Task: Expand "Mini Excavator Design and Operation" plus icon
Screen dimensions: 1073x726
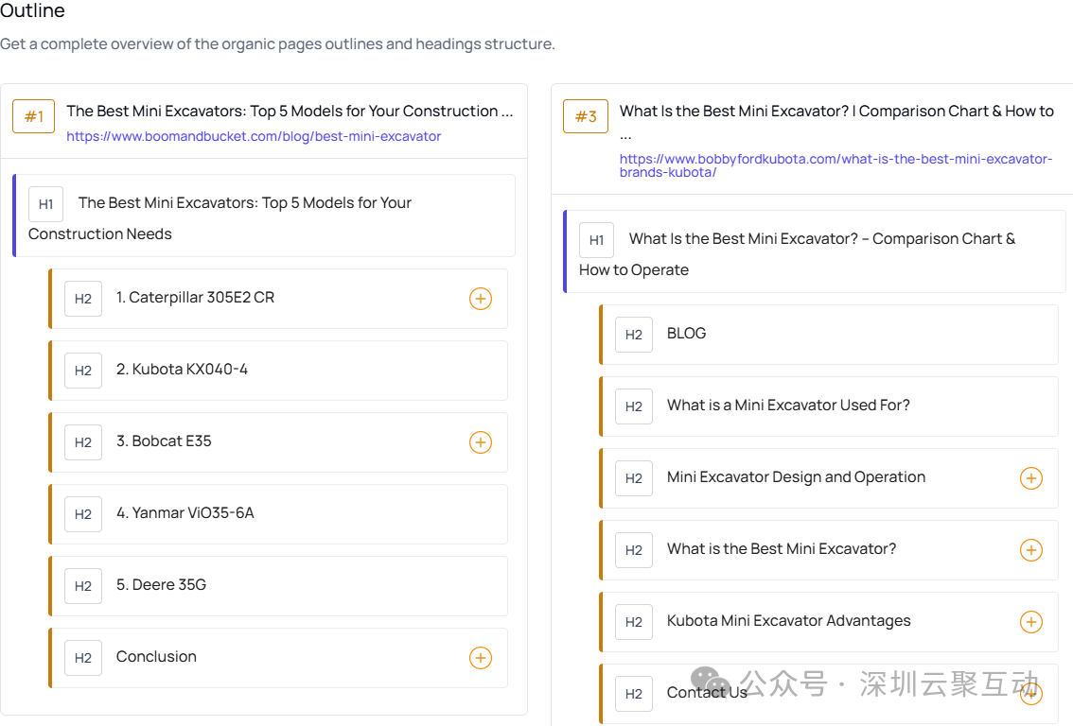Action: coord(1030,478)
